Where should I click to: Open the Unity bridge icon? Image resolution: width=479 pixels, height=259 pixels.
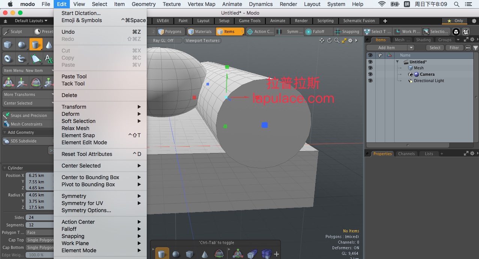(456, 31)
